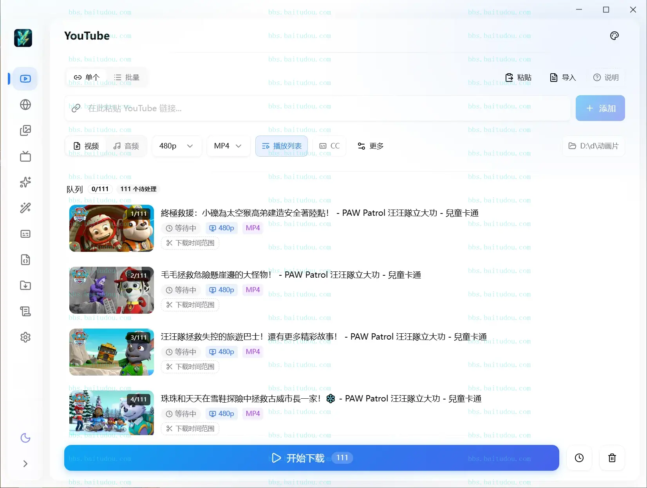
Task: Select the 音频 audio mode tab
Action: [126, 146]
